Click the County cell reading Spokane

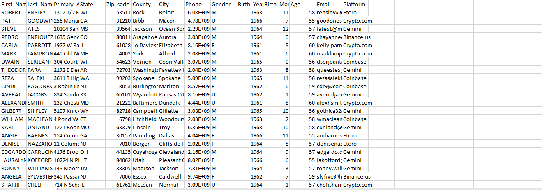point(145,78)
